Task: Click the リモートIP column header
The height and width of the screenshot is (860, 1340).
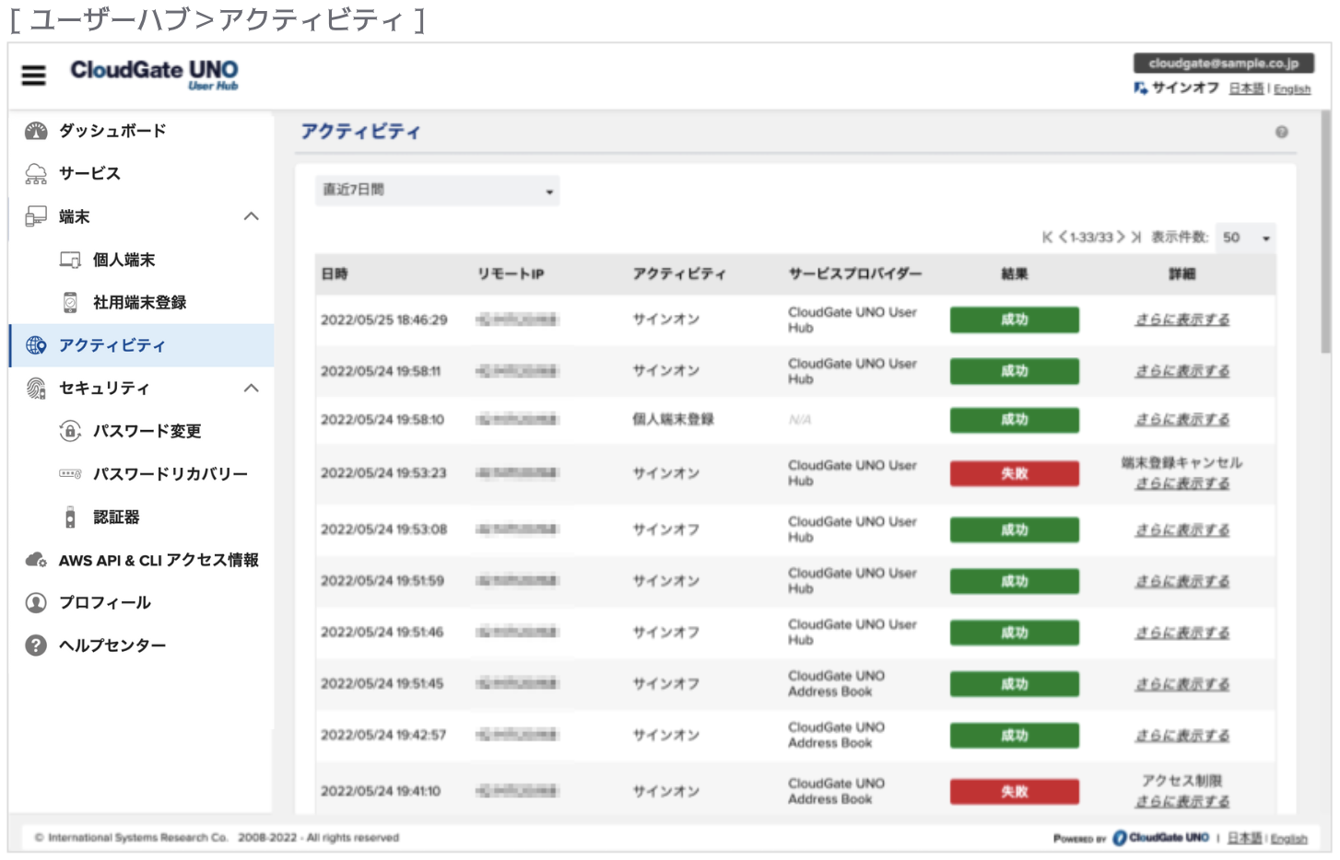Action: click(511, 274)
